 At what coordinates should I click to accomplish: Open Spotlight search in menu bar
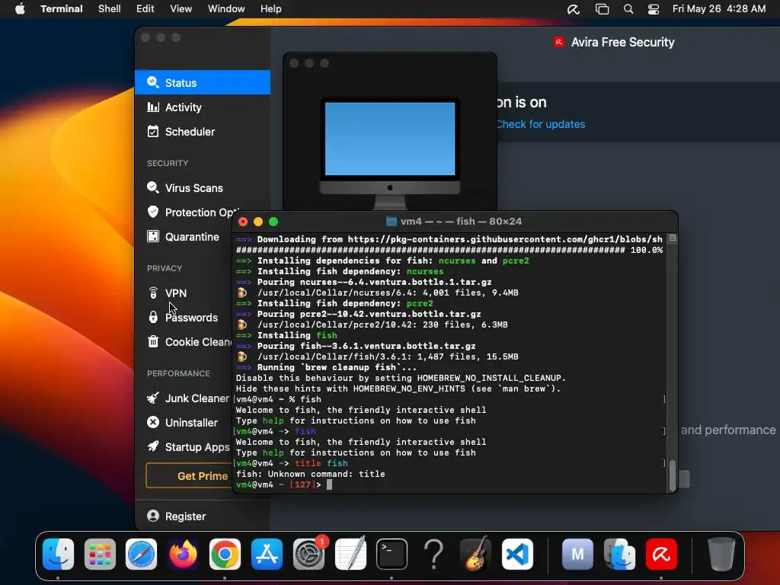628,9
